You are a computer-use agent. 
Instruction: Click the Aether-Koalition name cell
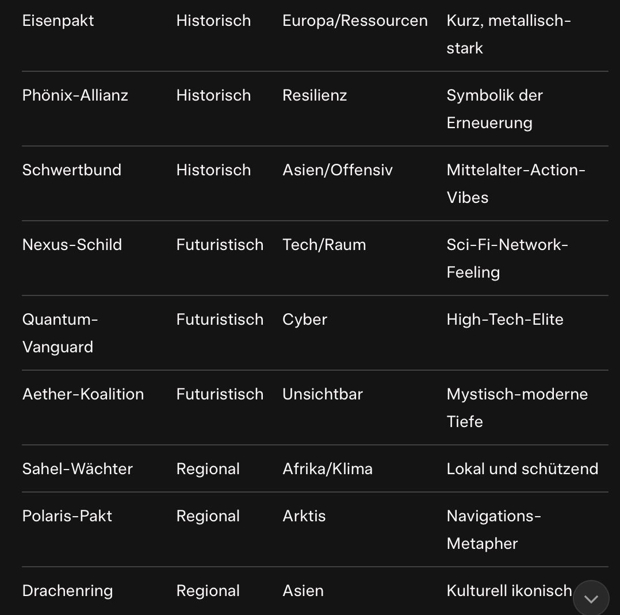[x=83, y=394]
